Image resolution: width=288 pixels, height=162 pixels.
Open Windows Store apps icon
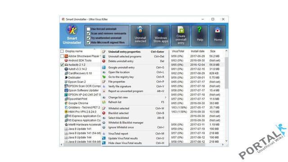coord(160,30)
